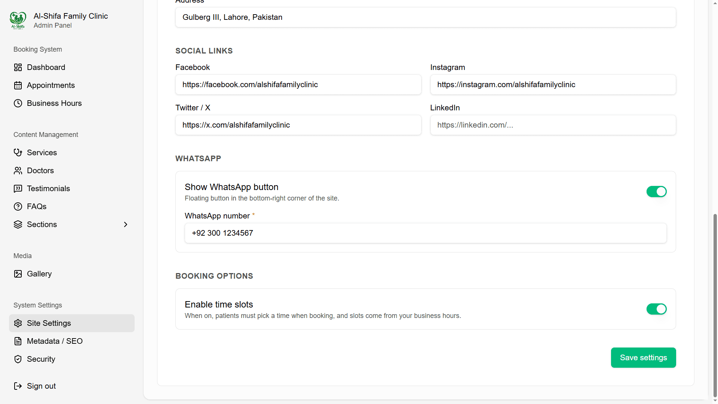The height and width of the screenshot is (404, 718).
Task: Click the Site Settings gear icon
Action: [x=18, y=323]
